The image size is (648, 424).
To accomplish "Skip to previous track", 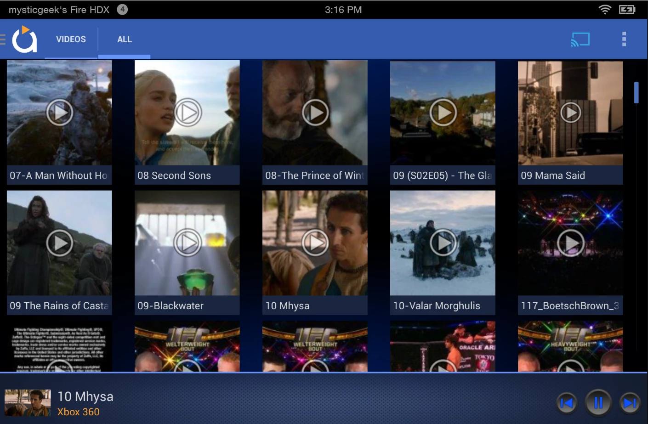I will tap(567, 403).
